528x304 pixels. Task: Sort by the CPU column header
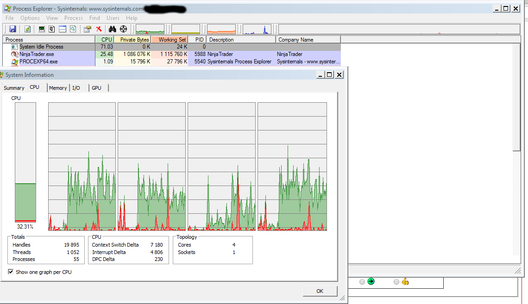pos(104,40)
